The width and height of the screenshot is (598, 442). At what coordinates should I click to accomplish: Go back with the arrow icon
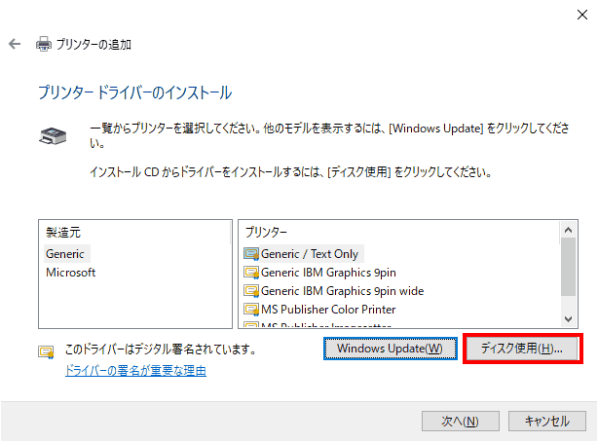pyautogui.click(x=15, y=44)
